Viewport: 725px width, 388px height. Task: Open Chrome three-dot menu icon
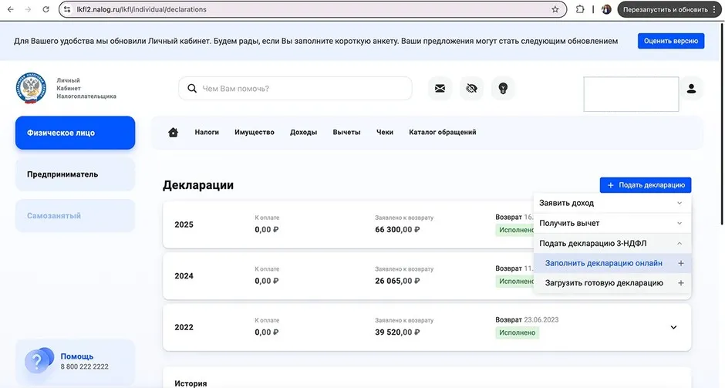click(x=714, y=9)
